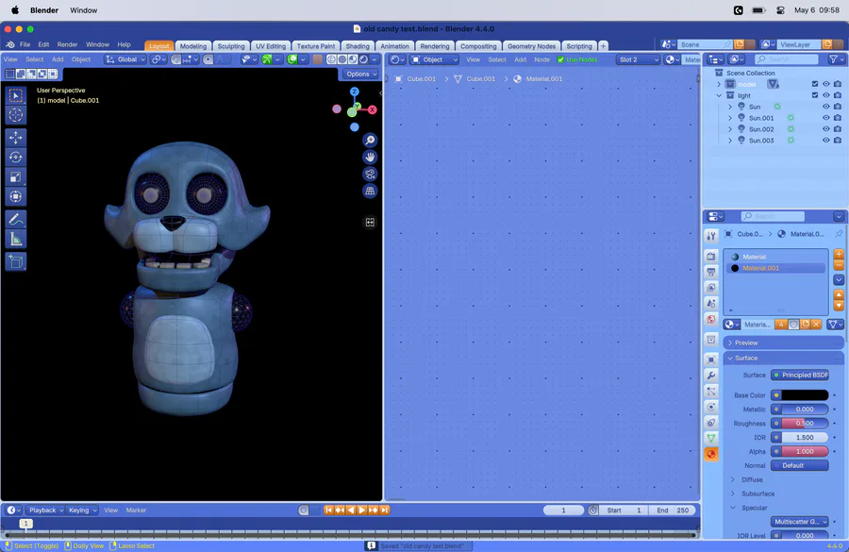Open the World properties tab

pos(711,319)
